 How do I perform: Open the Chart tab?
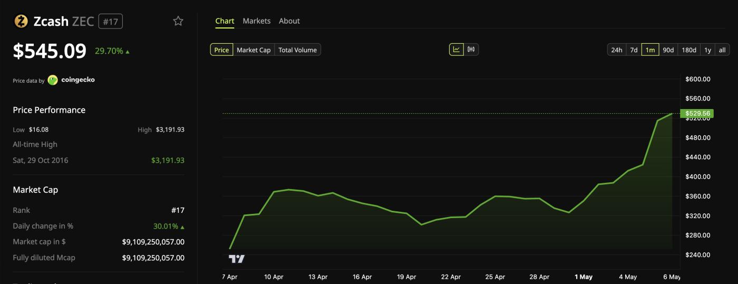click(x=225, y=21)
